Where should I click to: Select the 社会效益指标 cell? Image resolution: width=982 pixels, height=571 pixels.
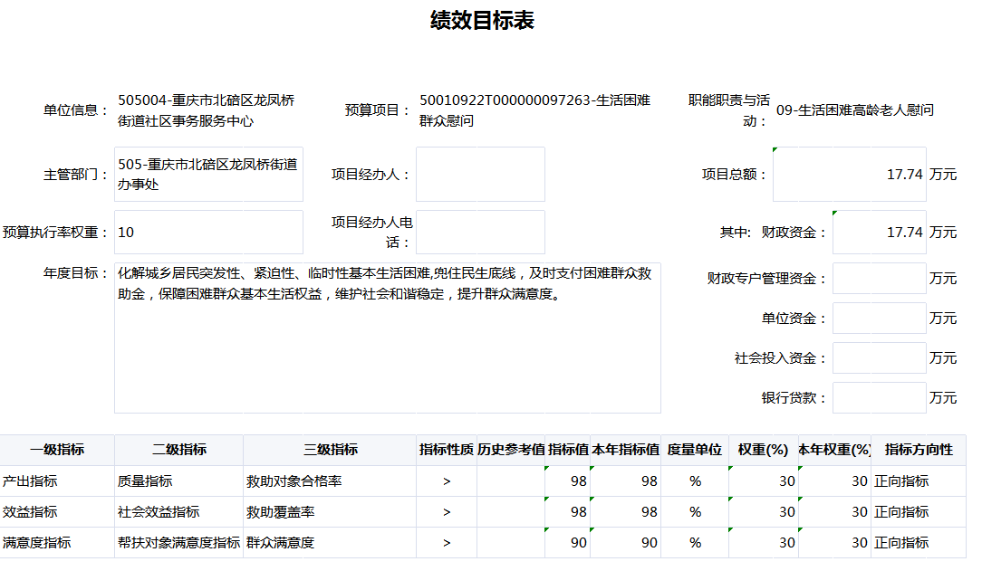point(179,511)
